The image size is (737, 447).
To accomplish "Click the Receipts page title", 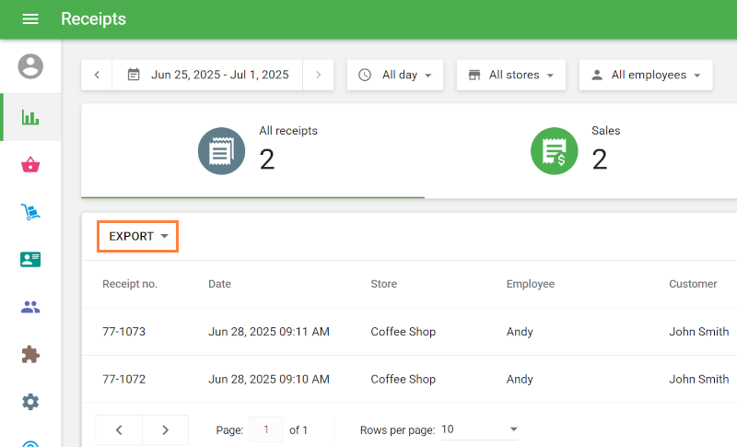I will pyautogui.click(x=94, y=18).
